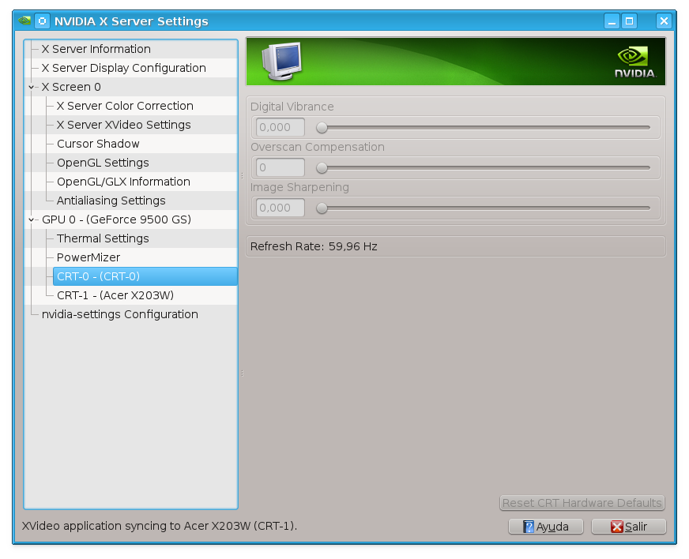Click the Digital Vibrance label

(x=292, y=107)
